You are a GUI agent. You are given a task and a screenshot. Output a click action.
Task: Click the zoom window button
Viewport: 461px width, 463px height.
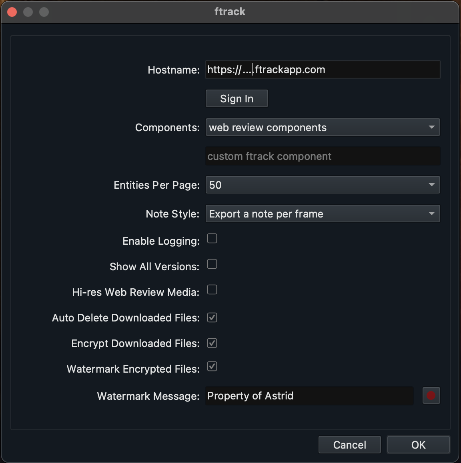[44, 12]
